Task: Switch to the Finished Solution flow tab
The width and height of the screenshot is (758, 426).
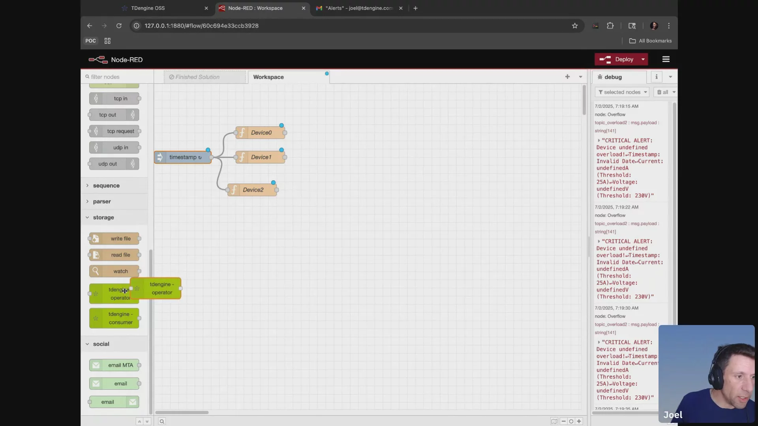Action: click(x=205, y=77)
